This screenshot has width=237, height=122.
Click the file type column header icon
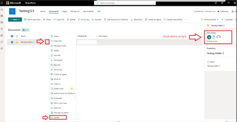[x=17, y=36]
